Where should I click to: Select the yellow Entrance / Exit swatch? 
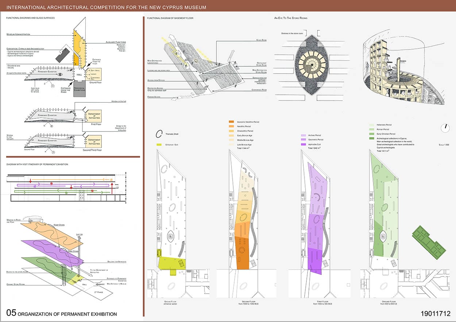[x=159, y=145]
